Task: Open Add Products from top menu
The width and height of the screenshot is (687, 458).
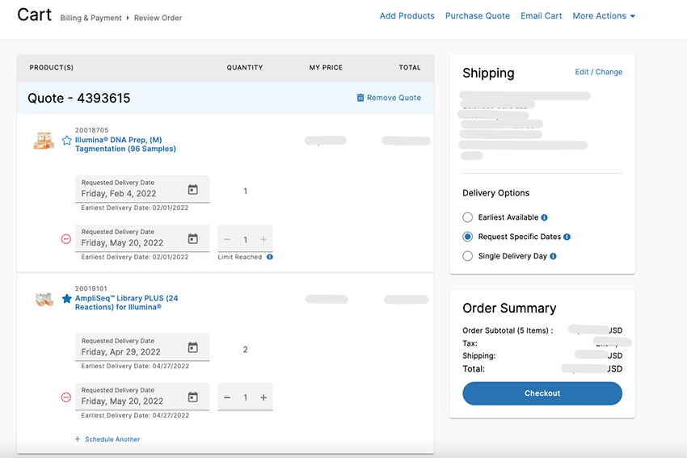Action: coord(407,16)
